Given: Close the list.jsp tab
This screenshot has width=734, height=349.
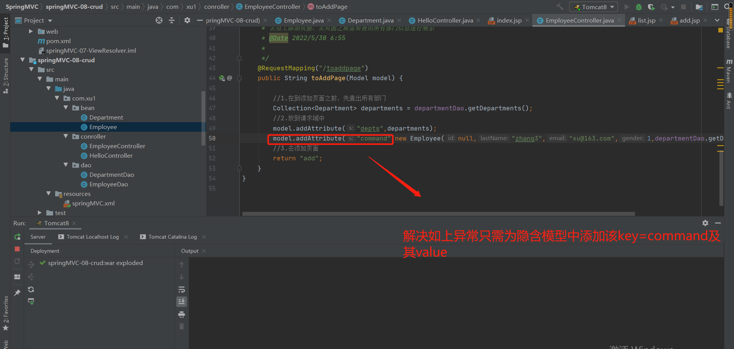Looking at the screenshot, I should tap(661, 20).
